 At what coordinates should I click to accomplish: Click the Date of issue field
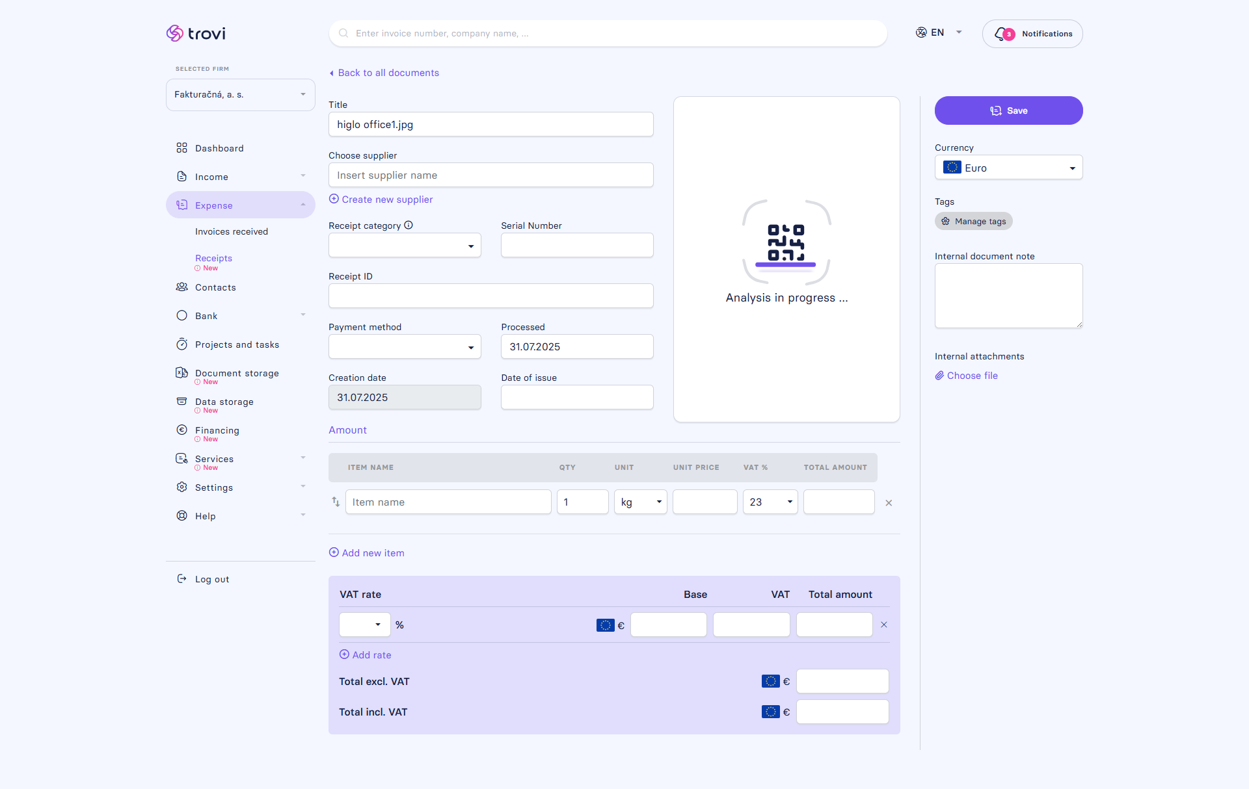tap(577, 397)
